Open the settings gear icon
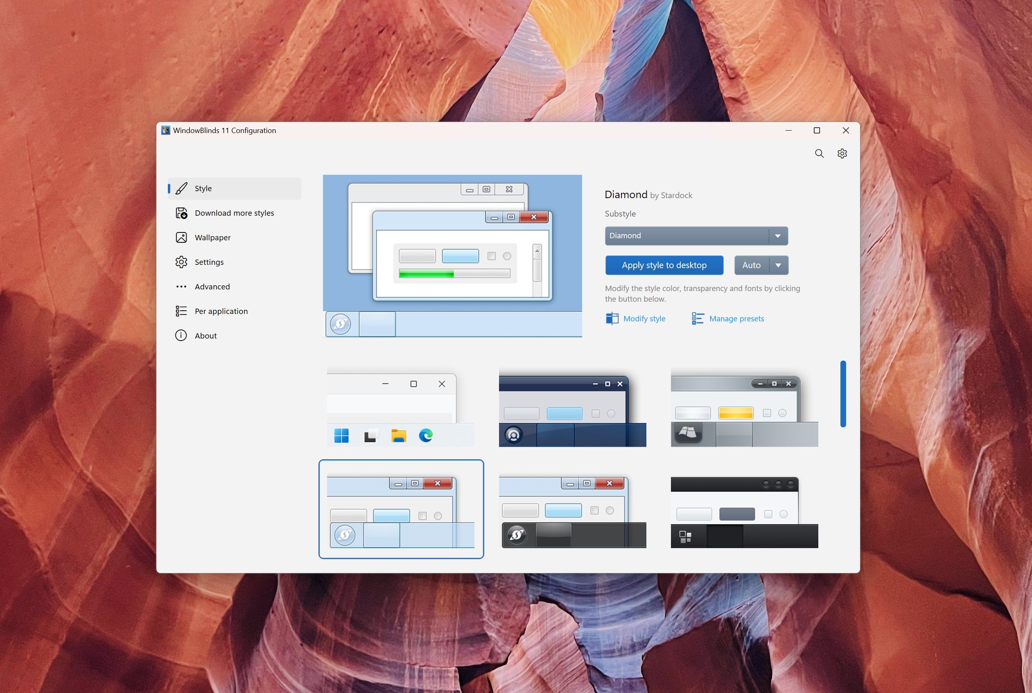 (842, 153)
